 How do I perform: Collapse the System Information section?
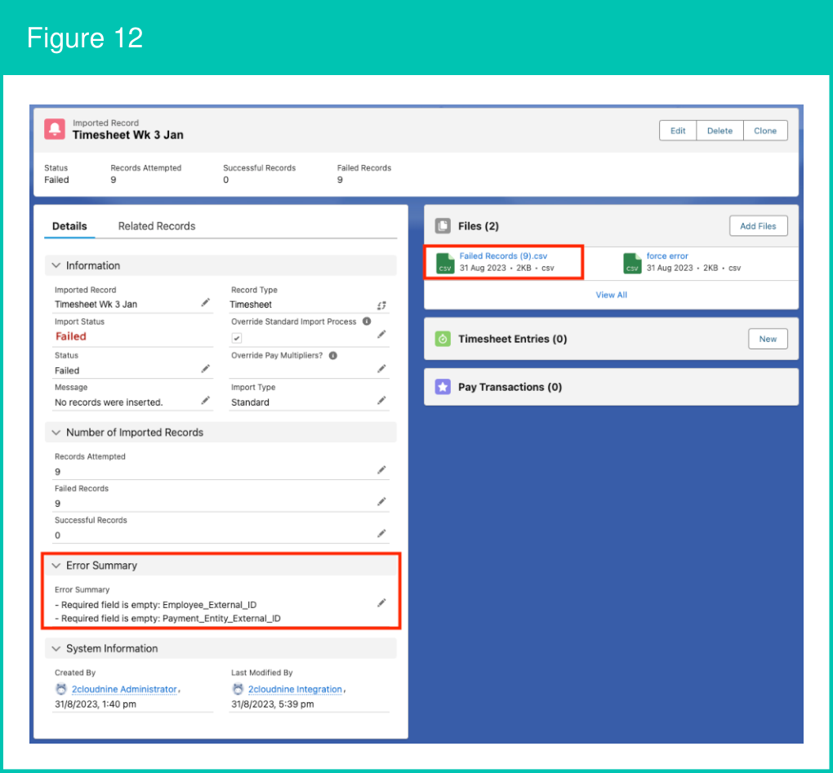(56, 649)
